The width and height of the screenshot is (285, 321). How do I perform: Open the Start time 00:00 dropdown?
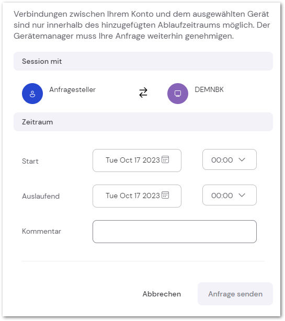(x=230, y=159)
